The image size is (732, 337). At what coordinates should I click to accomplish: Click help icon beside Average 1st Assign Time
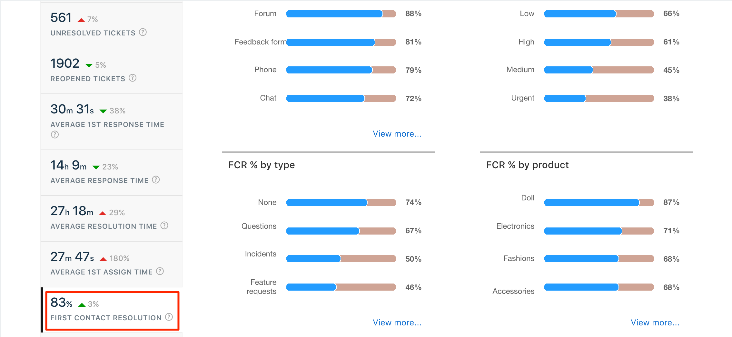coord(160,271)
